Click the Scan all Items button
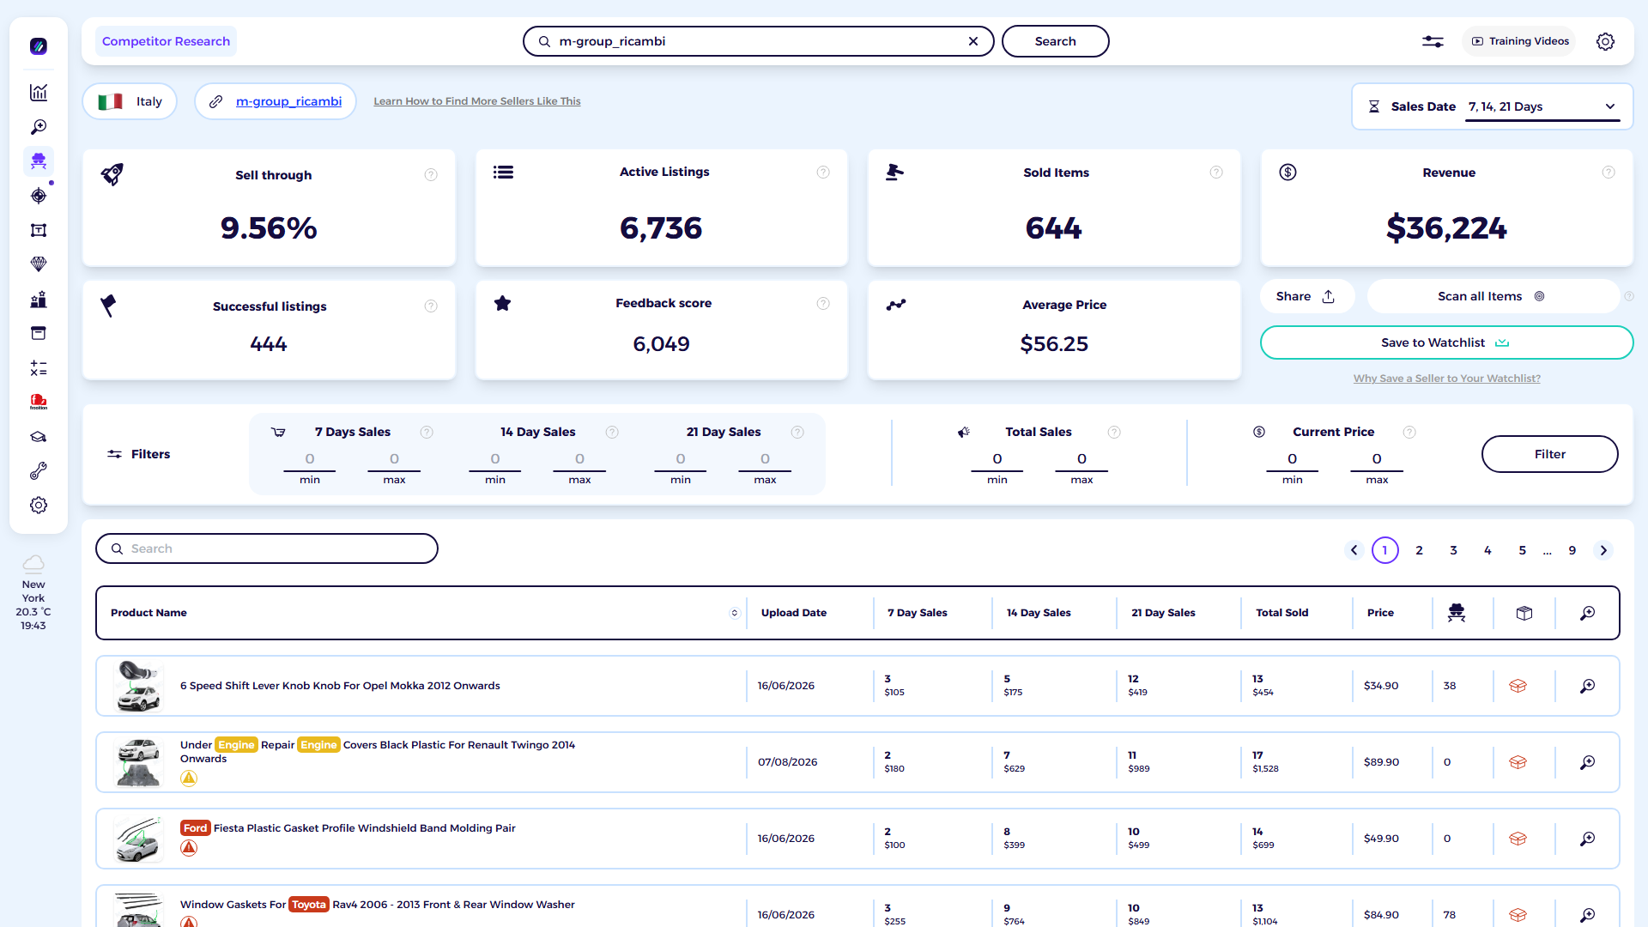Screen dimensions: 1648x927 click(1492, 296)
